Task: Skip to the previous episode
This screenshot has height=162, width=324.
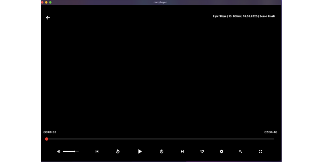Action: [x=97, y=151]
